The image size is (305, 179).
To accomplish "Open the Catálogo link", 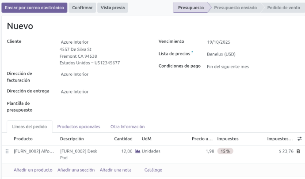I will [153, 170].
